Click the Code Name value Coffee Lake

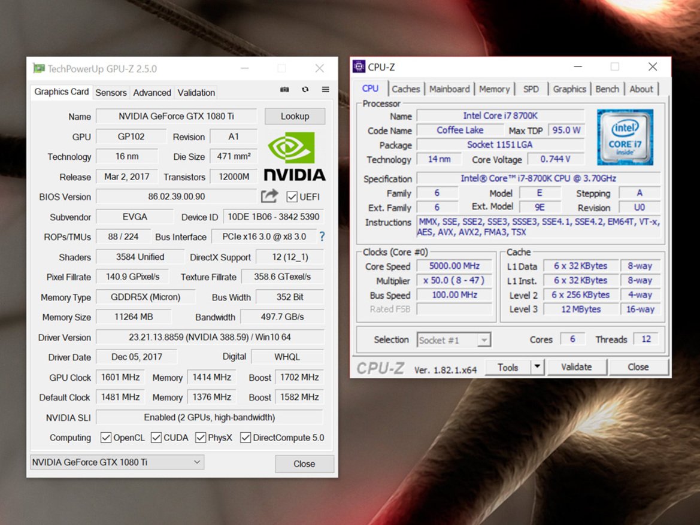pos(460,130)
